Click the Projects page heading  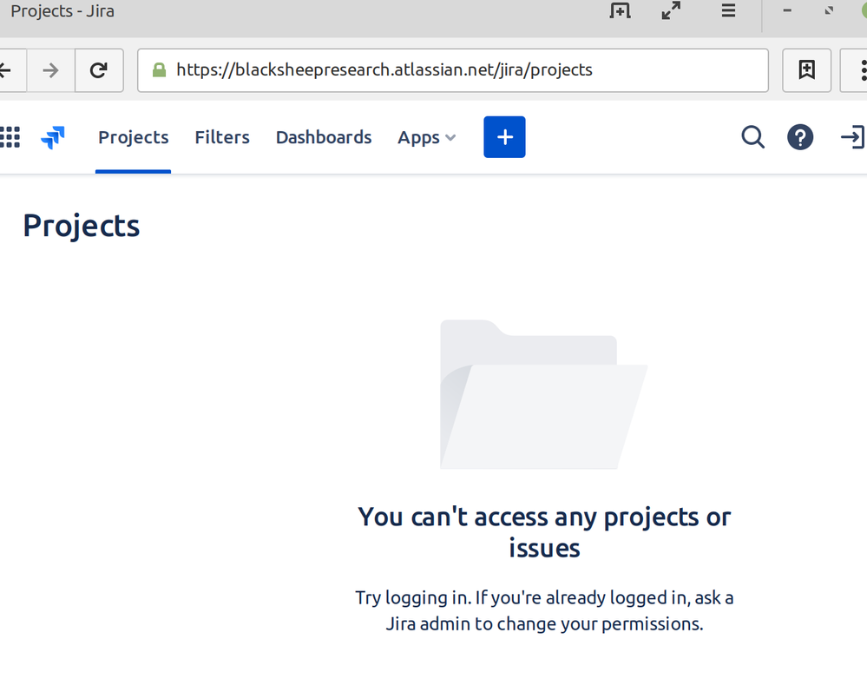click(82, 226)
